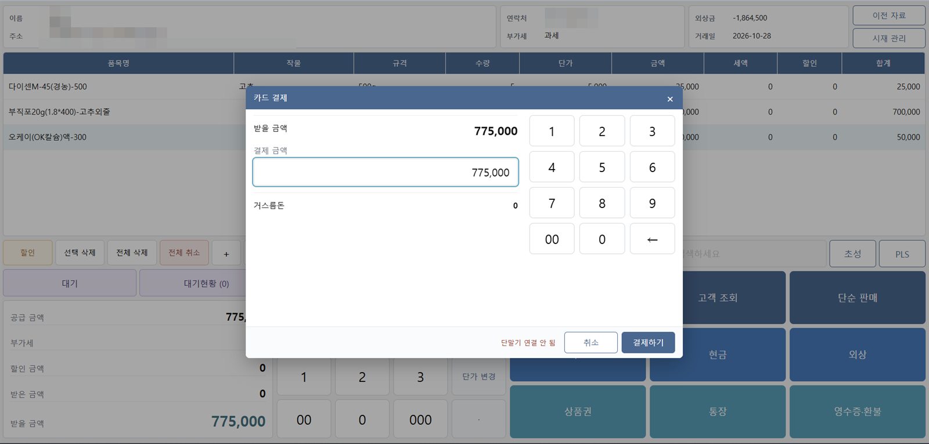This screenshot has width=929, height=444.
Task: Choose 상품권 payment method
Action: pyautogui.click(x=578, y=411)
